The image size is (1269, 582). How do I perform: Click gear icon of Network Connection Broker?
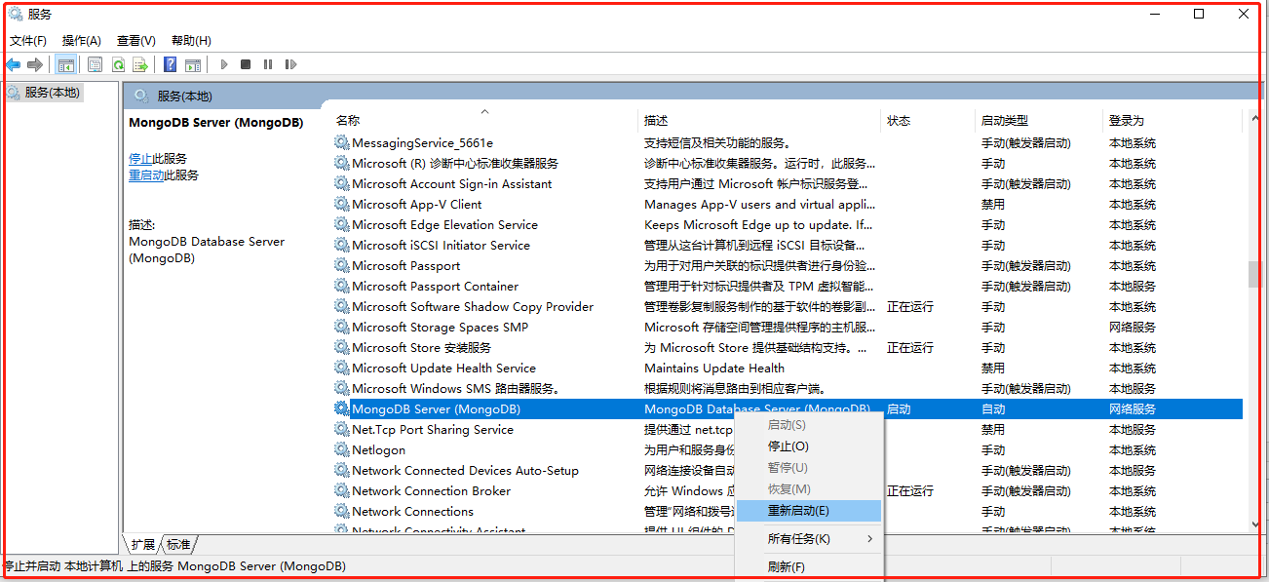pos(342,490)
